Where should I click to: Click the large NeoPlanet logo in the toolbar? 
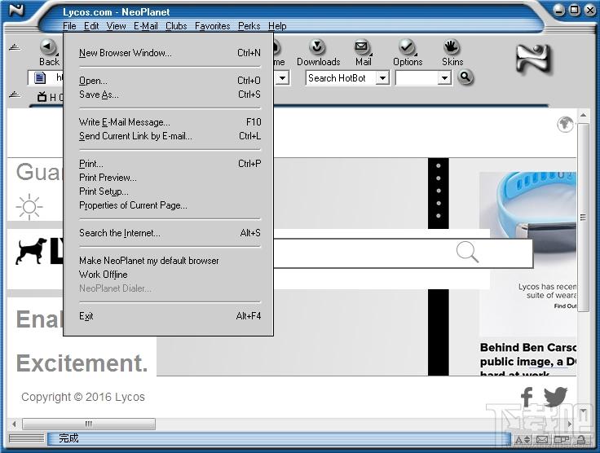coord(534,59)
